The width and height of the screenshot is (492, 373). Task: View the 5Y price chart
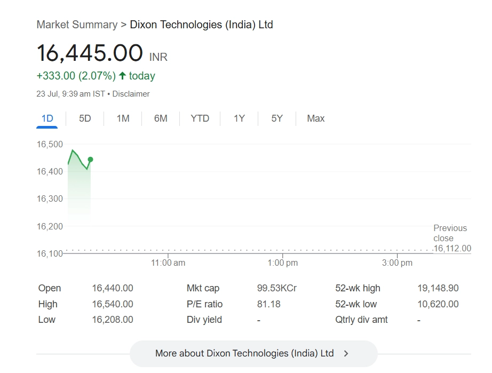click(x=277, y=118)
